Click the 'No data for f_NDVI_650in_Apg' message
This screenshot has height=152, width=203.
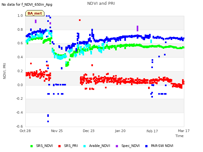[27, 4]
